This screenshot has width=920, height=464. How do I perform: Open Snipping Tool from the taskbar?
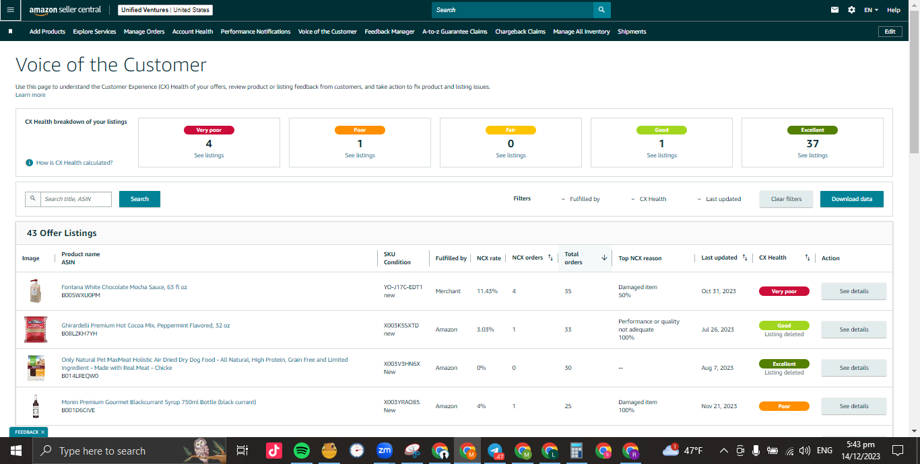[x=412, y=451]
